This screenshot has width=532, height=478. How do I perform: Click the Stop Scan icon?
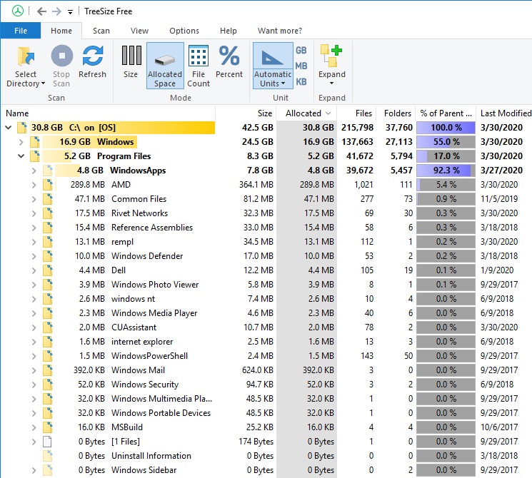tap(61, 56)
